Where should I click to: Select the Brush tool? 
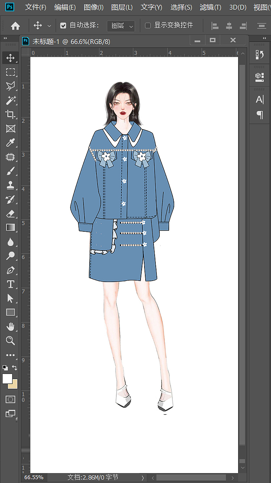[10, 171]
